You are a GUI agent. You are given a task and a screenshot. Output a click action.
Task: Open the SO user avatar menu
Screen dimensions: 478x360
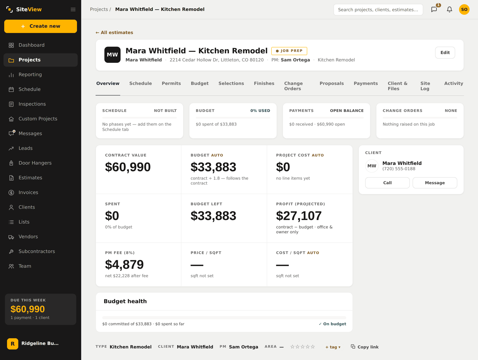tap(464, 9)
